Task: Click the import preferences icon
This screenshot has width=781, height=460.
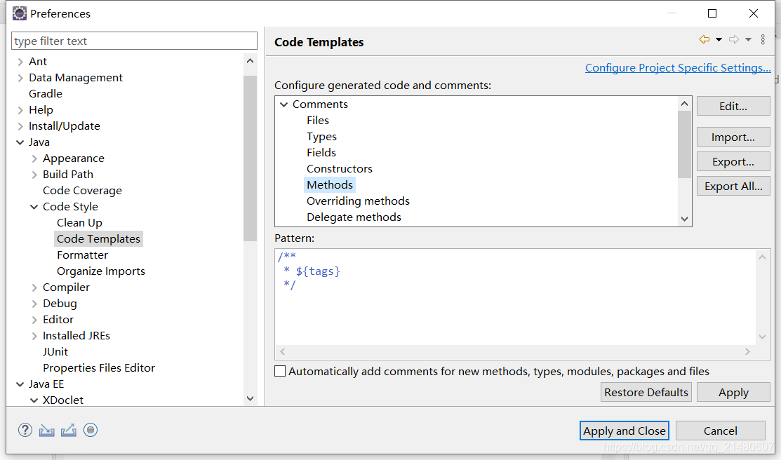Action: (x=47, y=430)
